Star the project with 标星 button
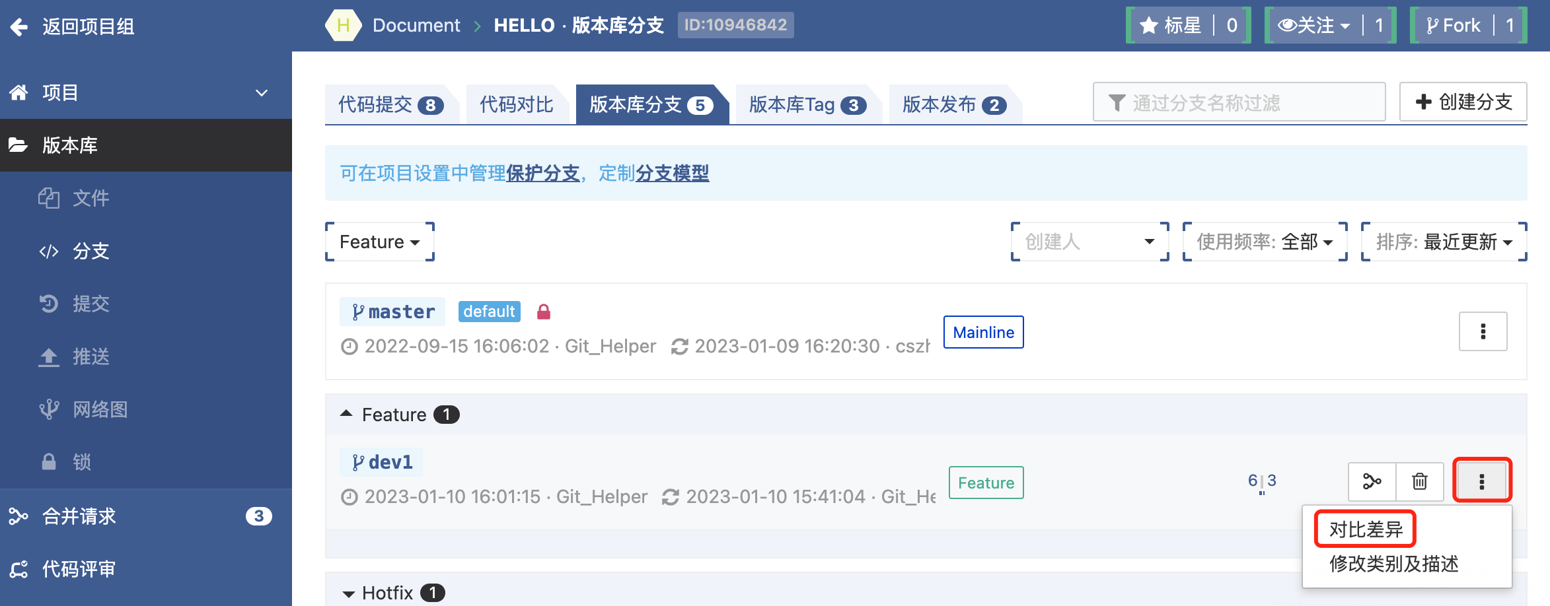This screenshot has width=1550, height=606. tap(1170, 26)
